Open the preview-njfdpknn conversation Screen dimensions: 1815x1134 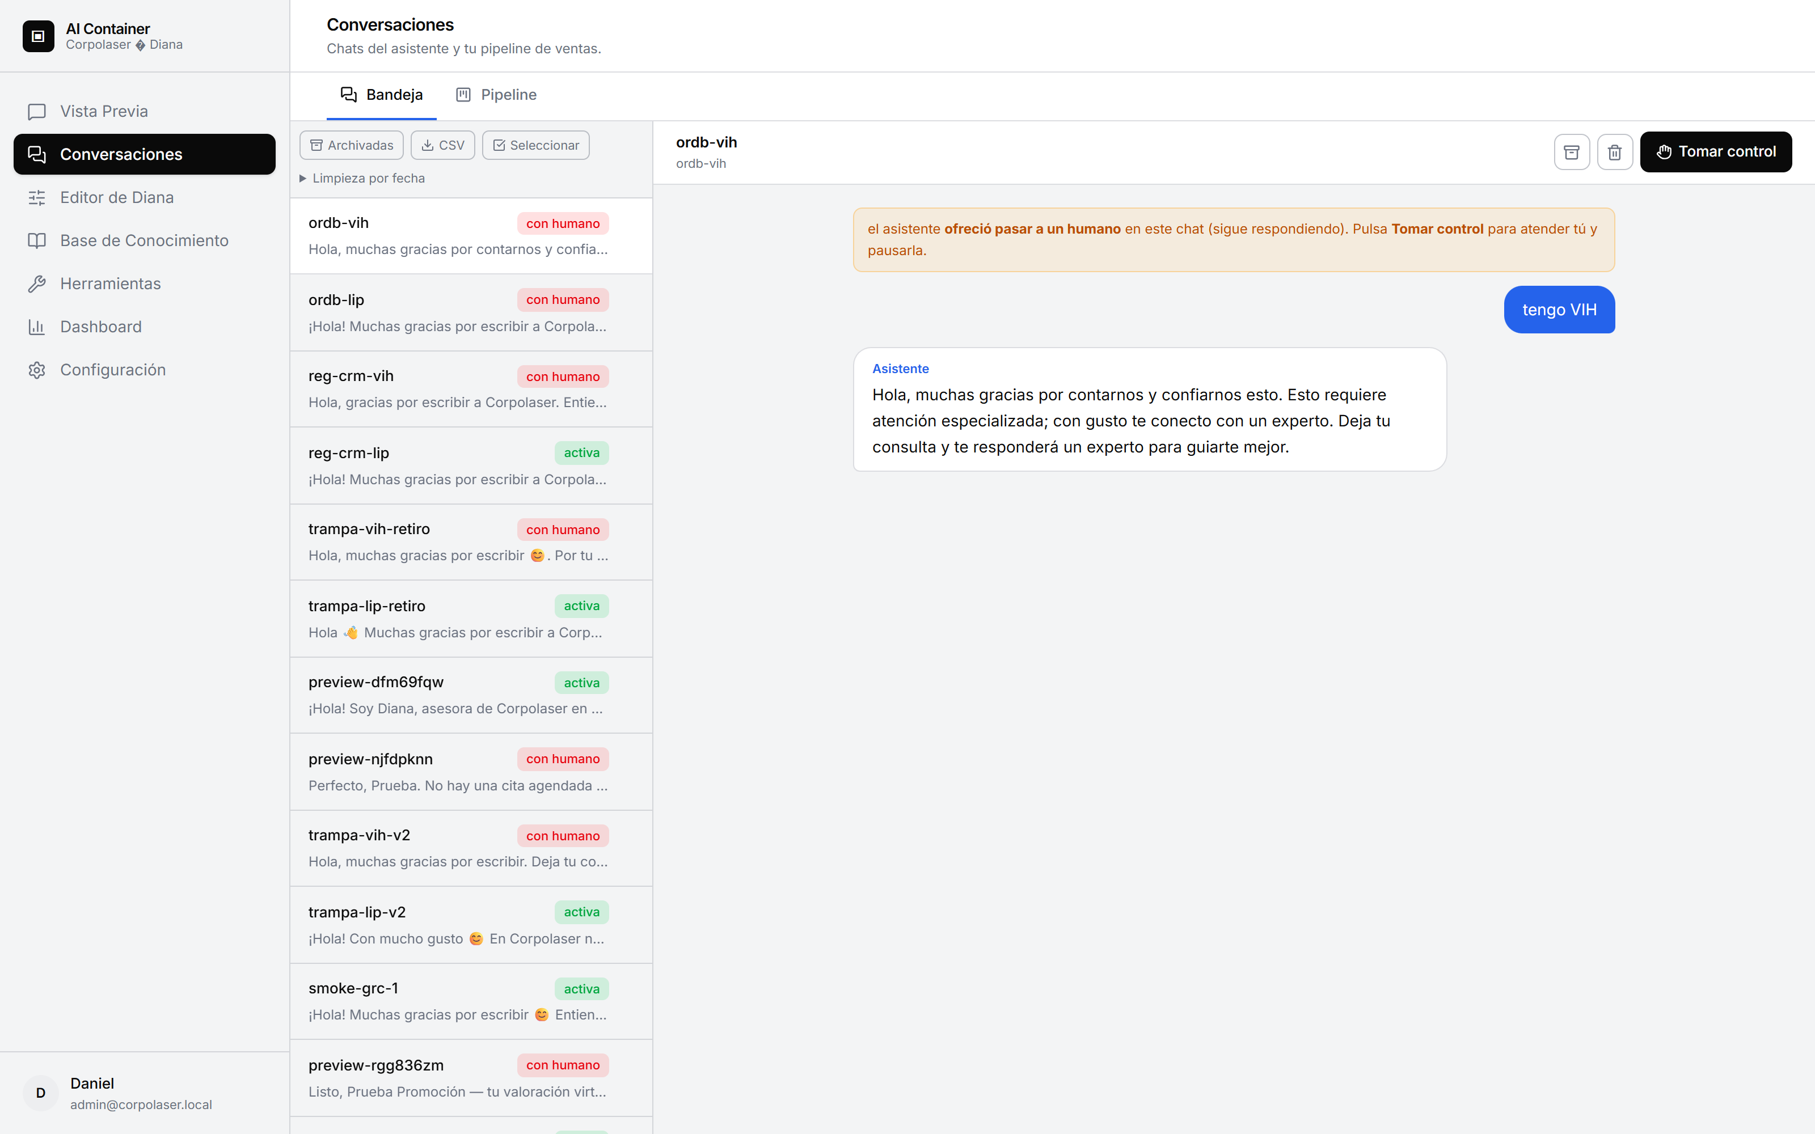[471, 772]
